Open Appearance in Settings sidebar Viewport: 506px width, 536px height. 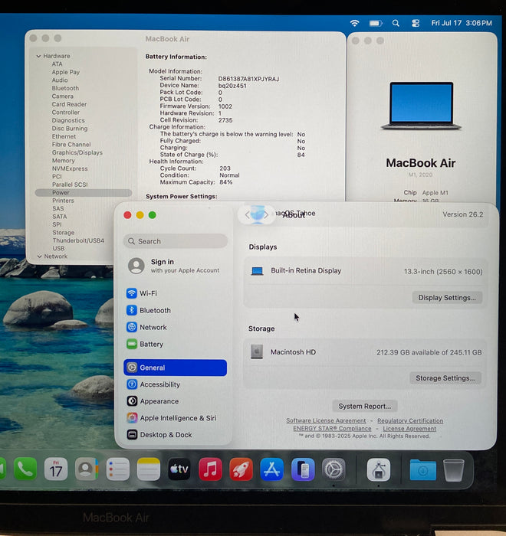(175, 401)
